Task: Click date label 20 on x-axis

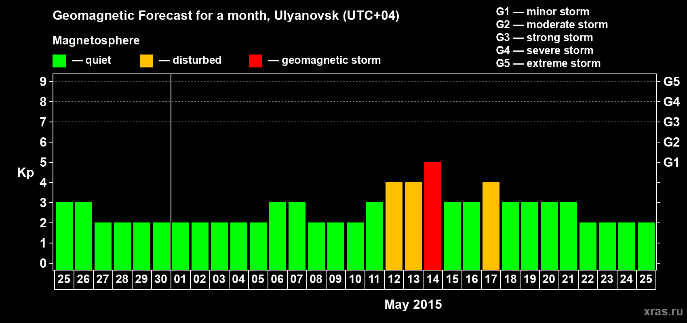Action: (549, 279)
